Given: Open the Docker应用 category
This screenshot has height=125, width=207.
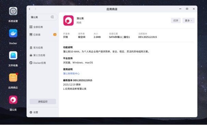Looking at the screenshot, I should 43,63.
